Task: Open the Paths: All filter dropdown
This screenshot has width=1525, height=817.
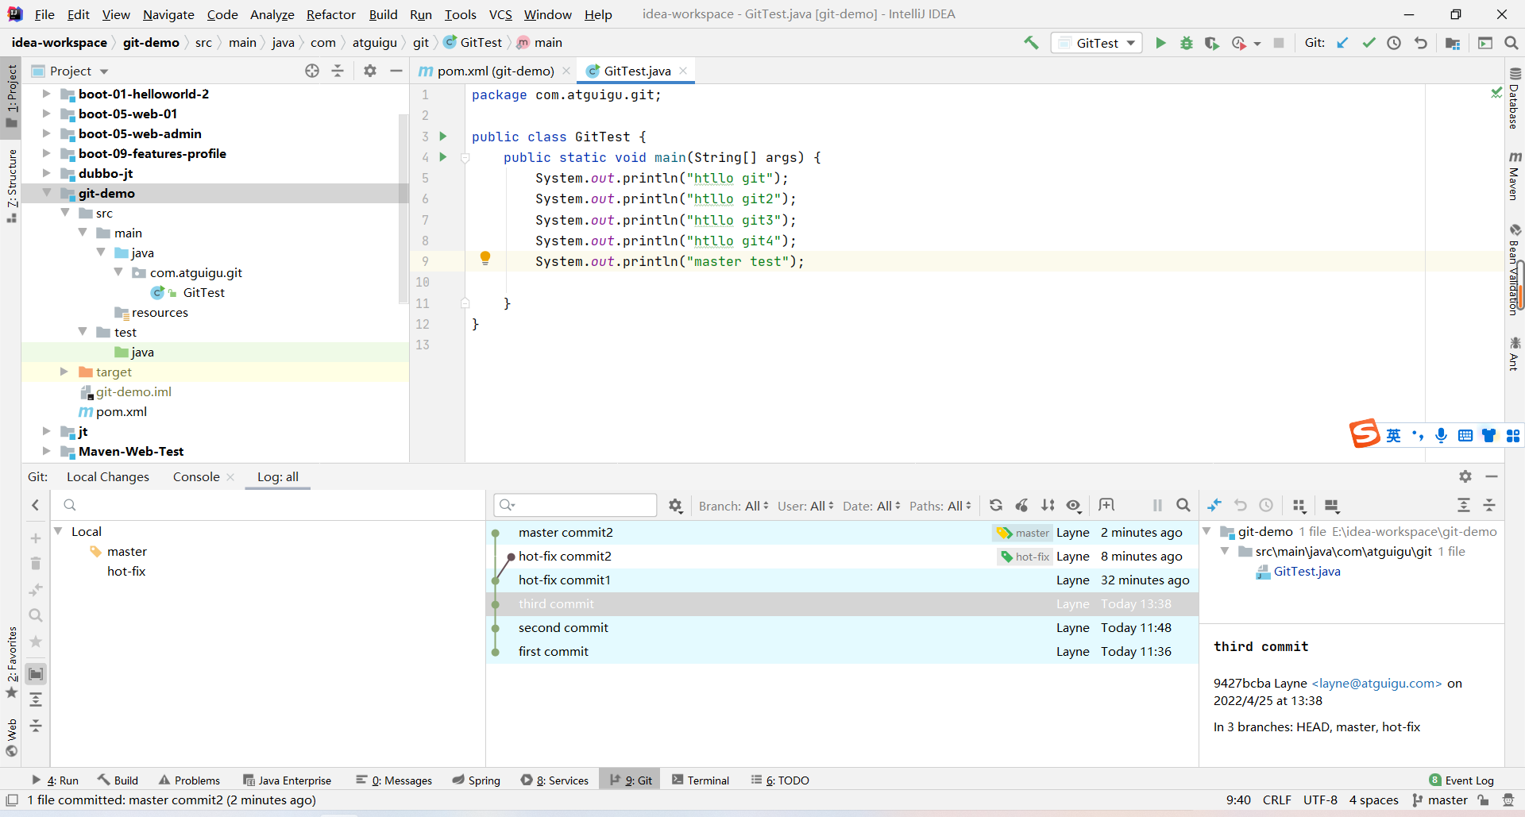Action: click(940, 506)
